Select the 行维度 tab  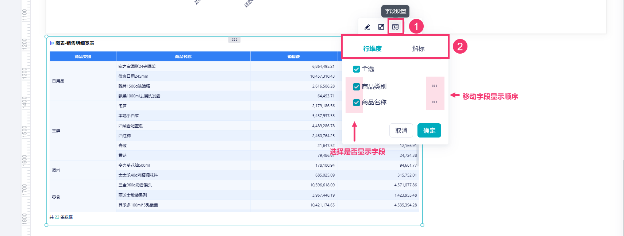point(372,49)
